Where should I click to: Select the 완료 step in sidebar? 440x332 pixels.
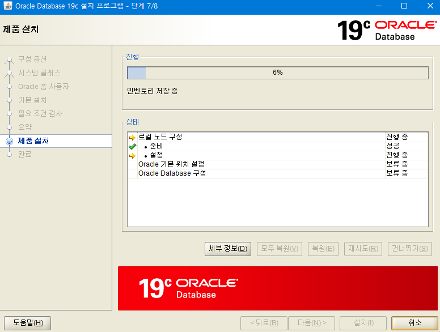coord(25,154)
